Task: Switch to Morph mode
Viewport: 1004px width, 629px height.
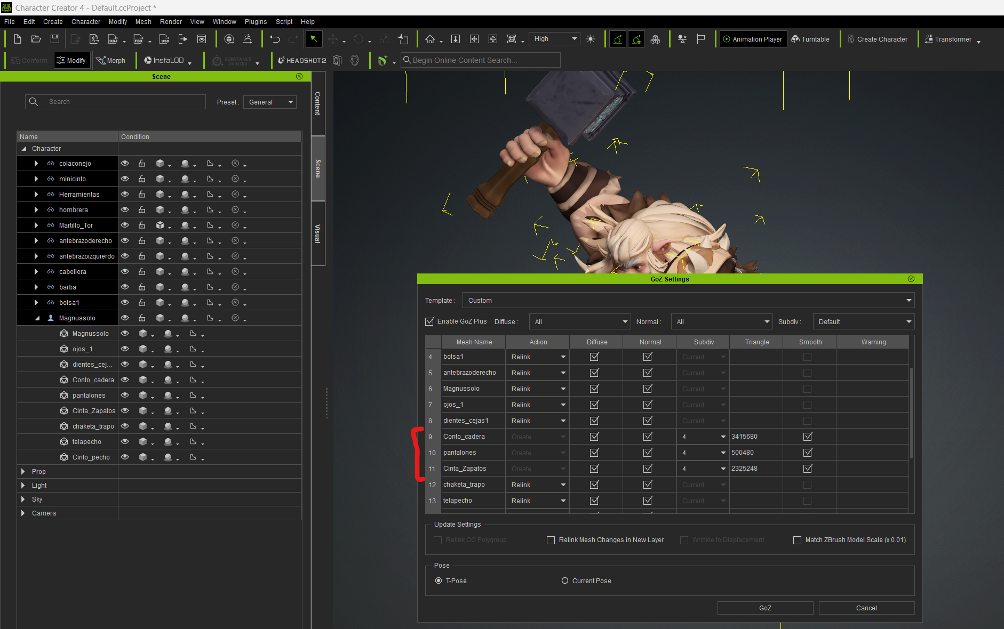Action: pyautogui.click(x=111, y=60)
